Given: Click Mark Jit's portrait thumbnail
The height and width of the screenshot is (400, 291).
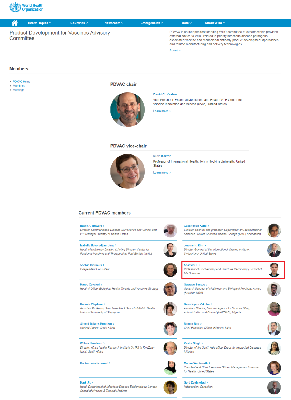Looking at the screenshot, I should coord(170,387).
